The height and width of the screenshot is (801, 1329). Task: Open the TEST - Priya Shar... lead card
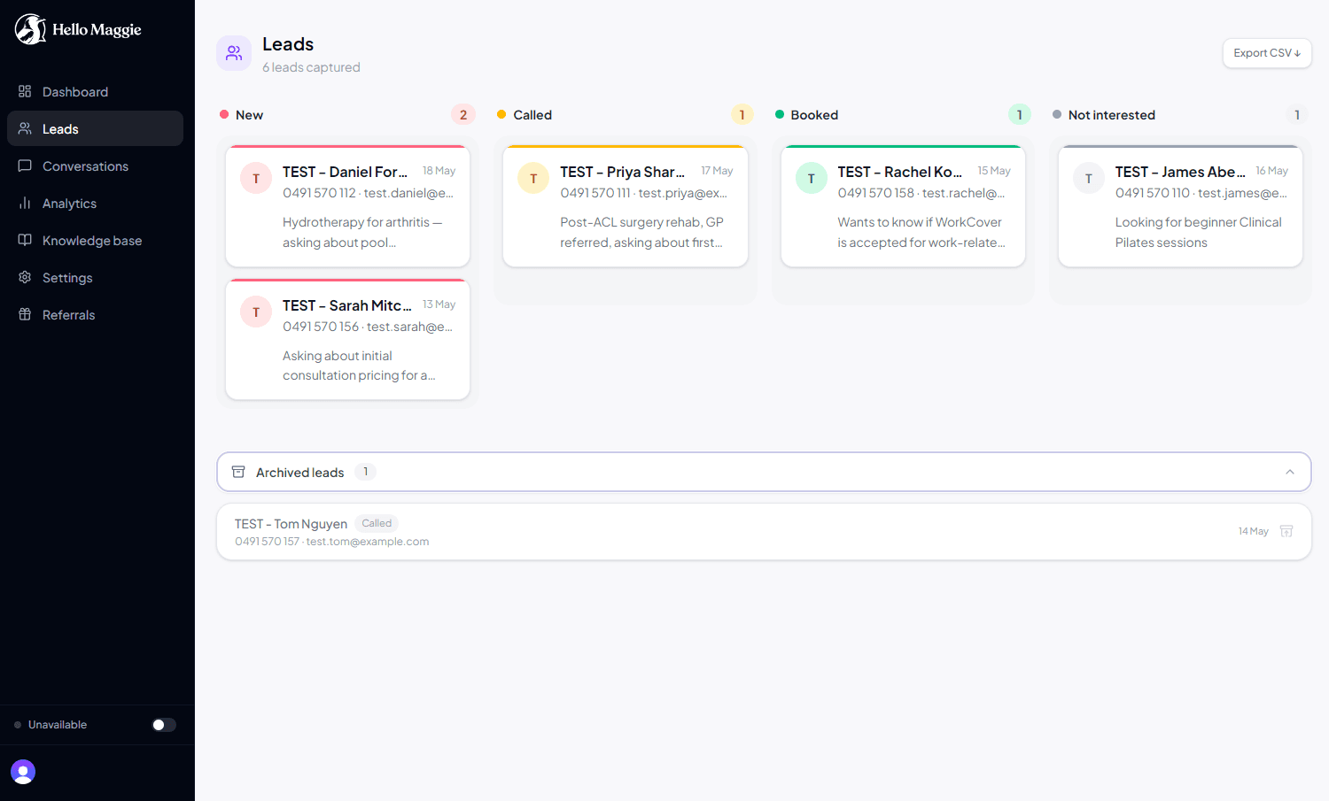point(626,206)
